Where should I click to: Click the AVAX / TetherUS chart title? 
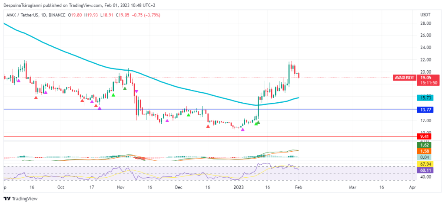(22, 15)
